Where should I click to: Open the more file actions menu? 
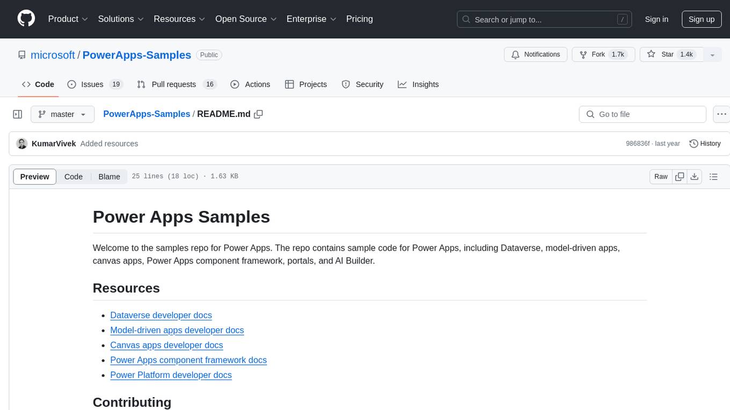(722, 114)
